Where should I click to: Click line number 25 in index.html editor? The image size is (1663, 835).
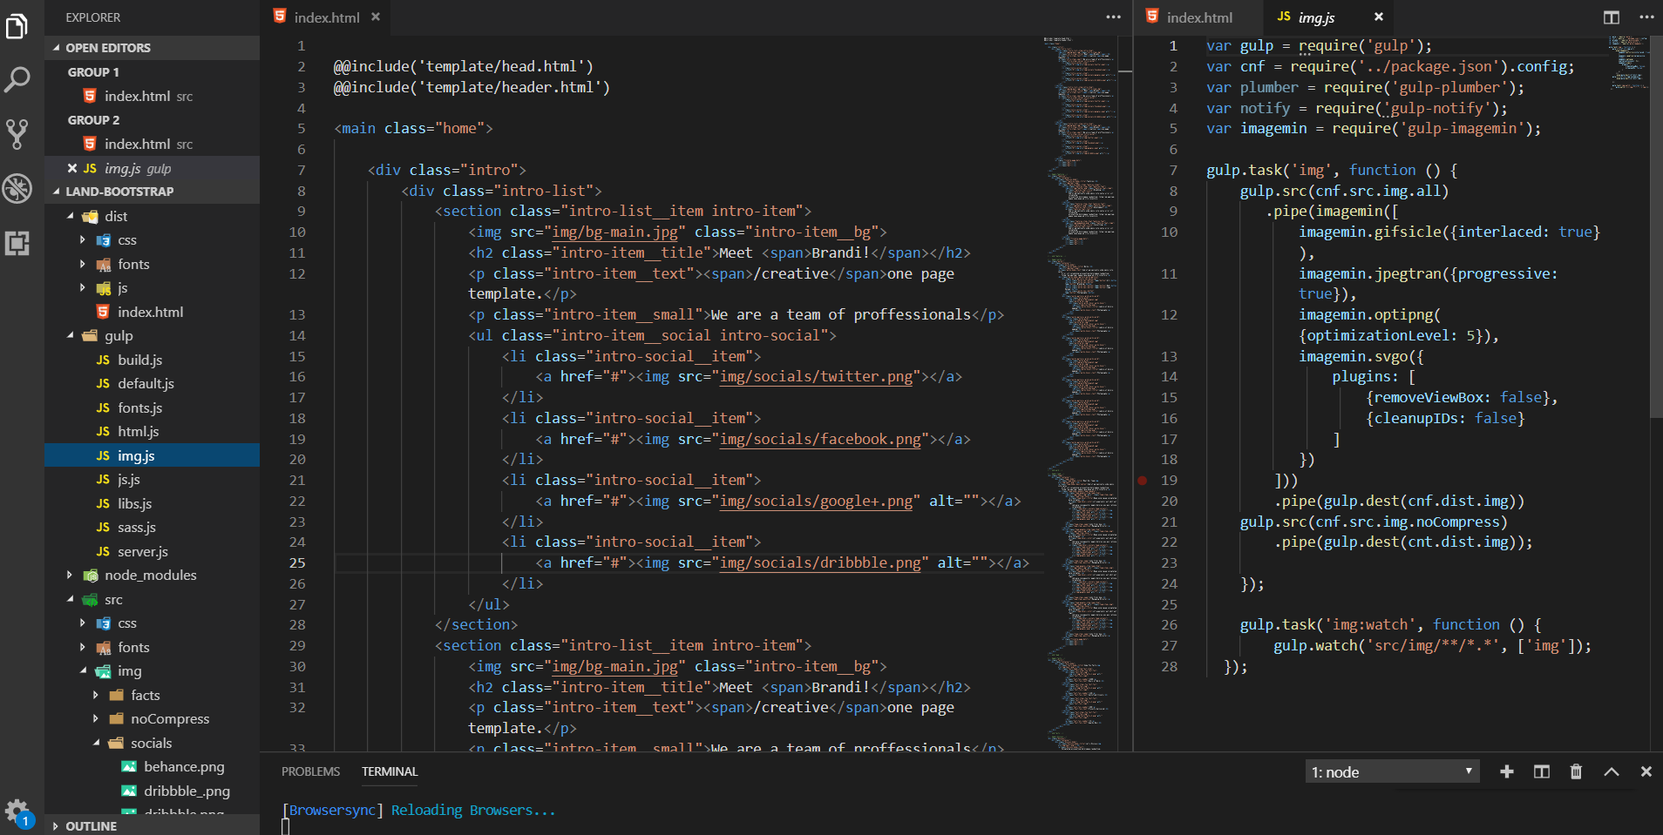pyautogui.click(x=297, y=562)
